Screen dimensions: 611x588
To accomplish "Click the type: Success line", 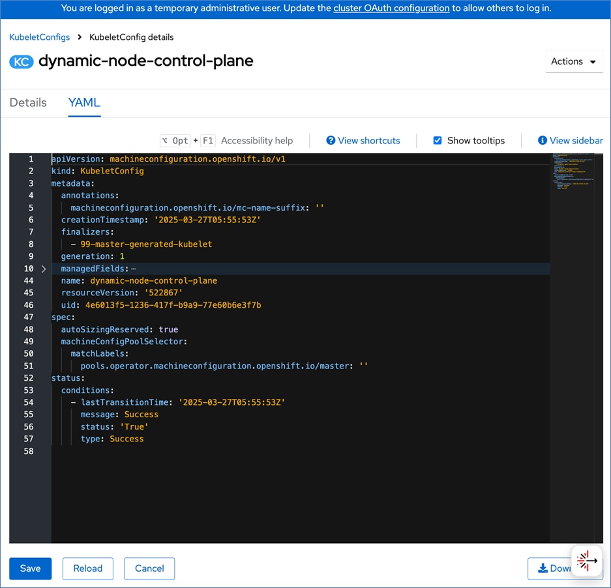I will (112, 439).
